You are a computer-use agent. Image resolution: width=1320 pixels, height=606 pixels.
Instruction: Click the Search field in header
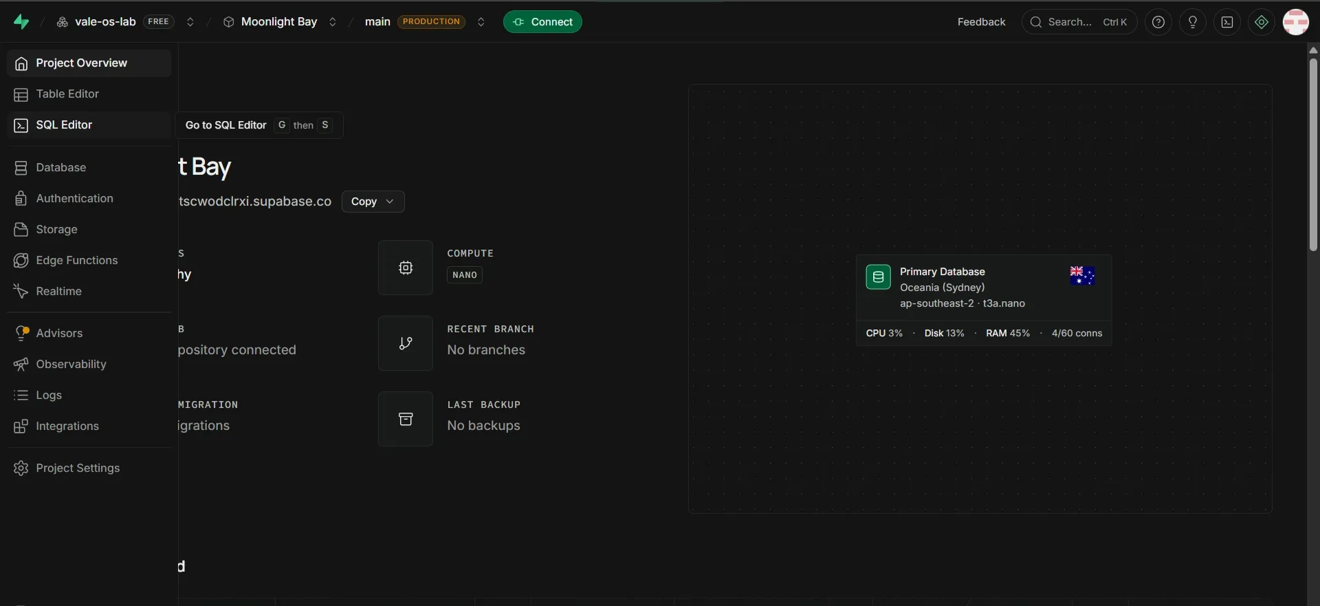tap(1079, 22)
